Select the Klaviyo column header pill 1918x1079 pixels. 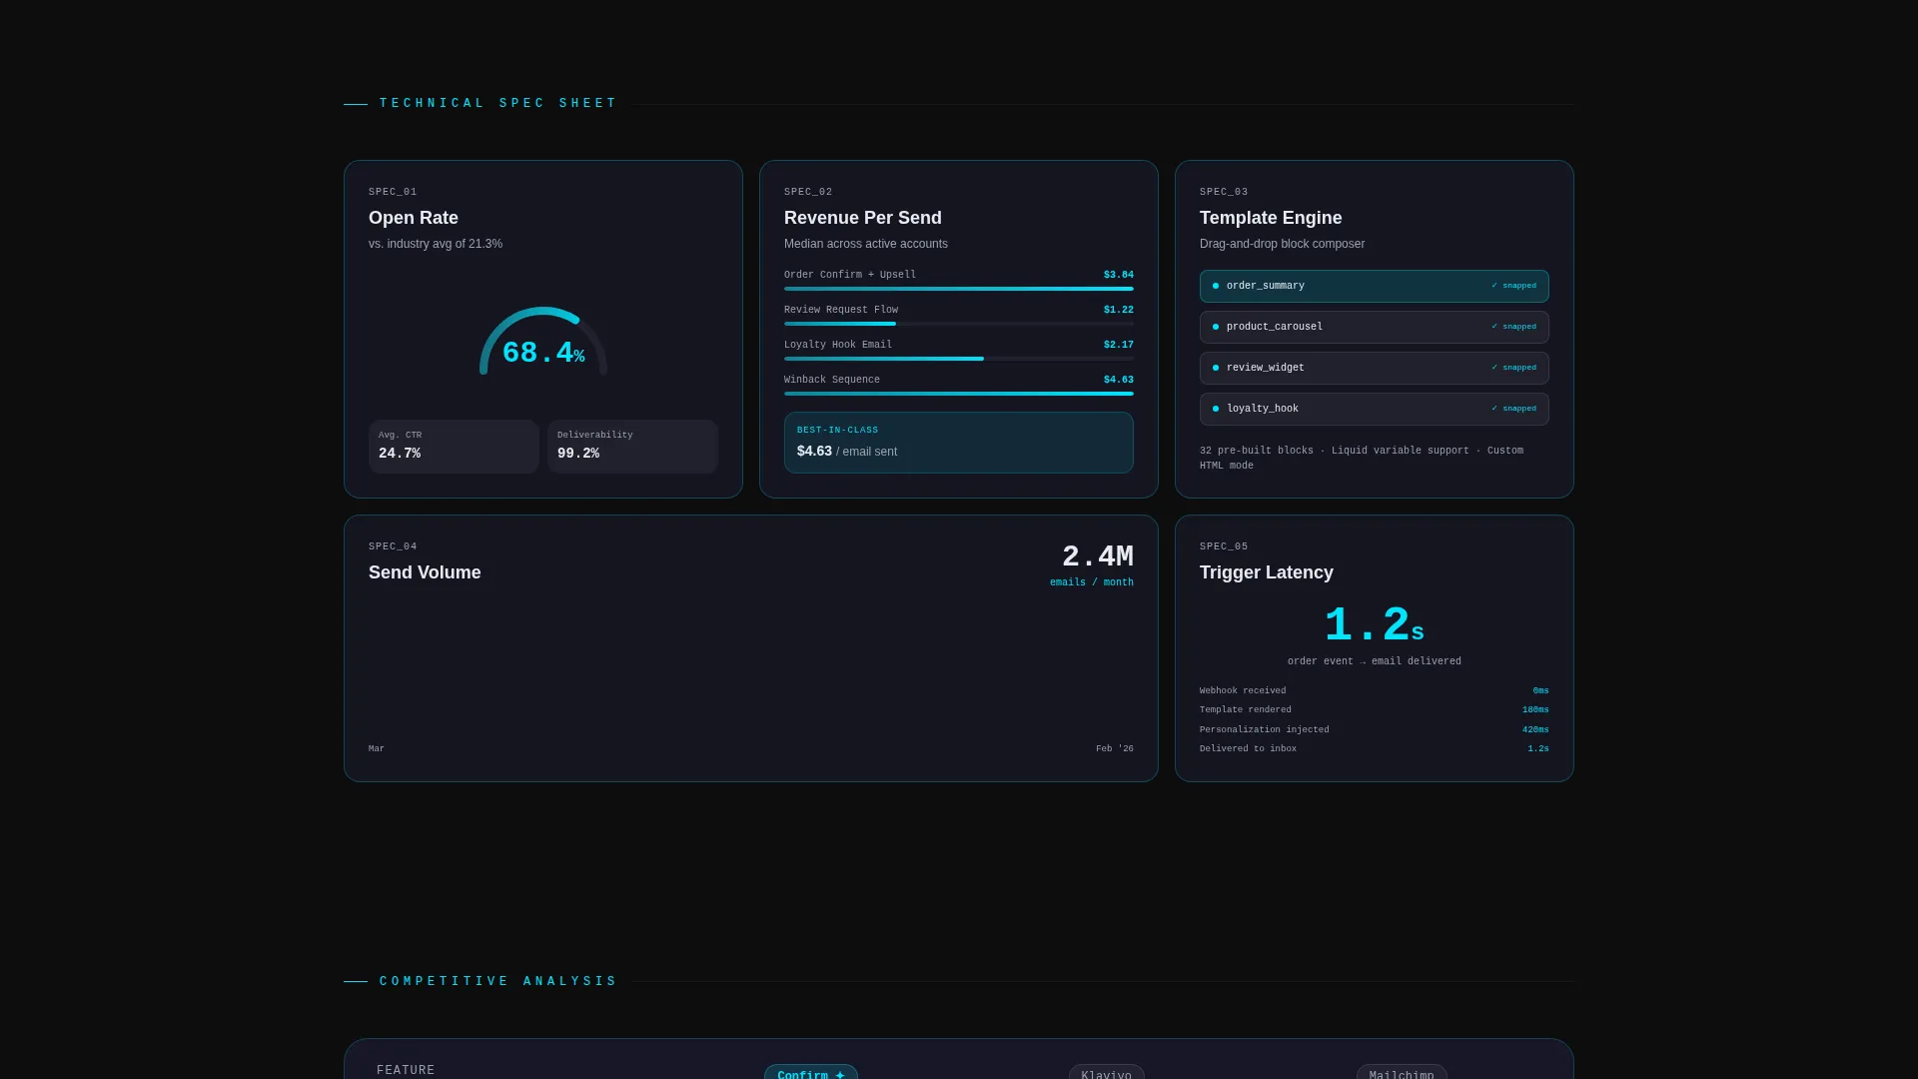(x=1107, y=1074)
